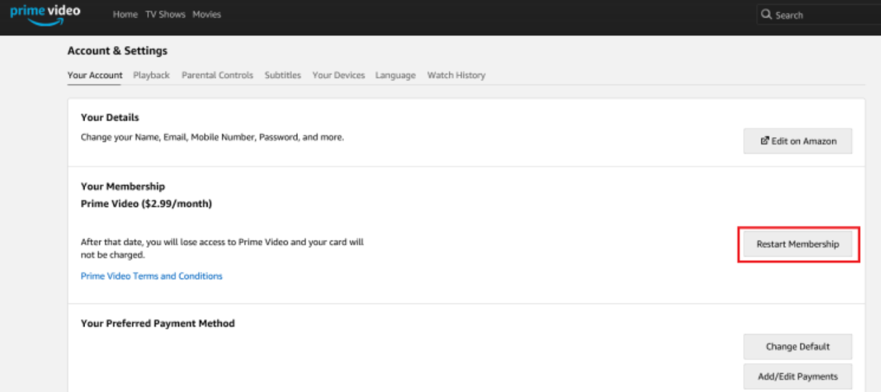Click the Change Default button
This screenshot has height=392, width=881.
[798, 347]
